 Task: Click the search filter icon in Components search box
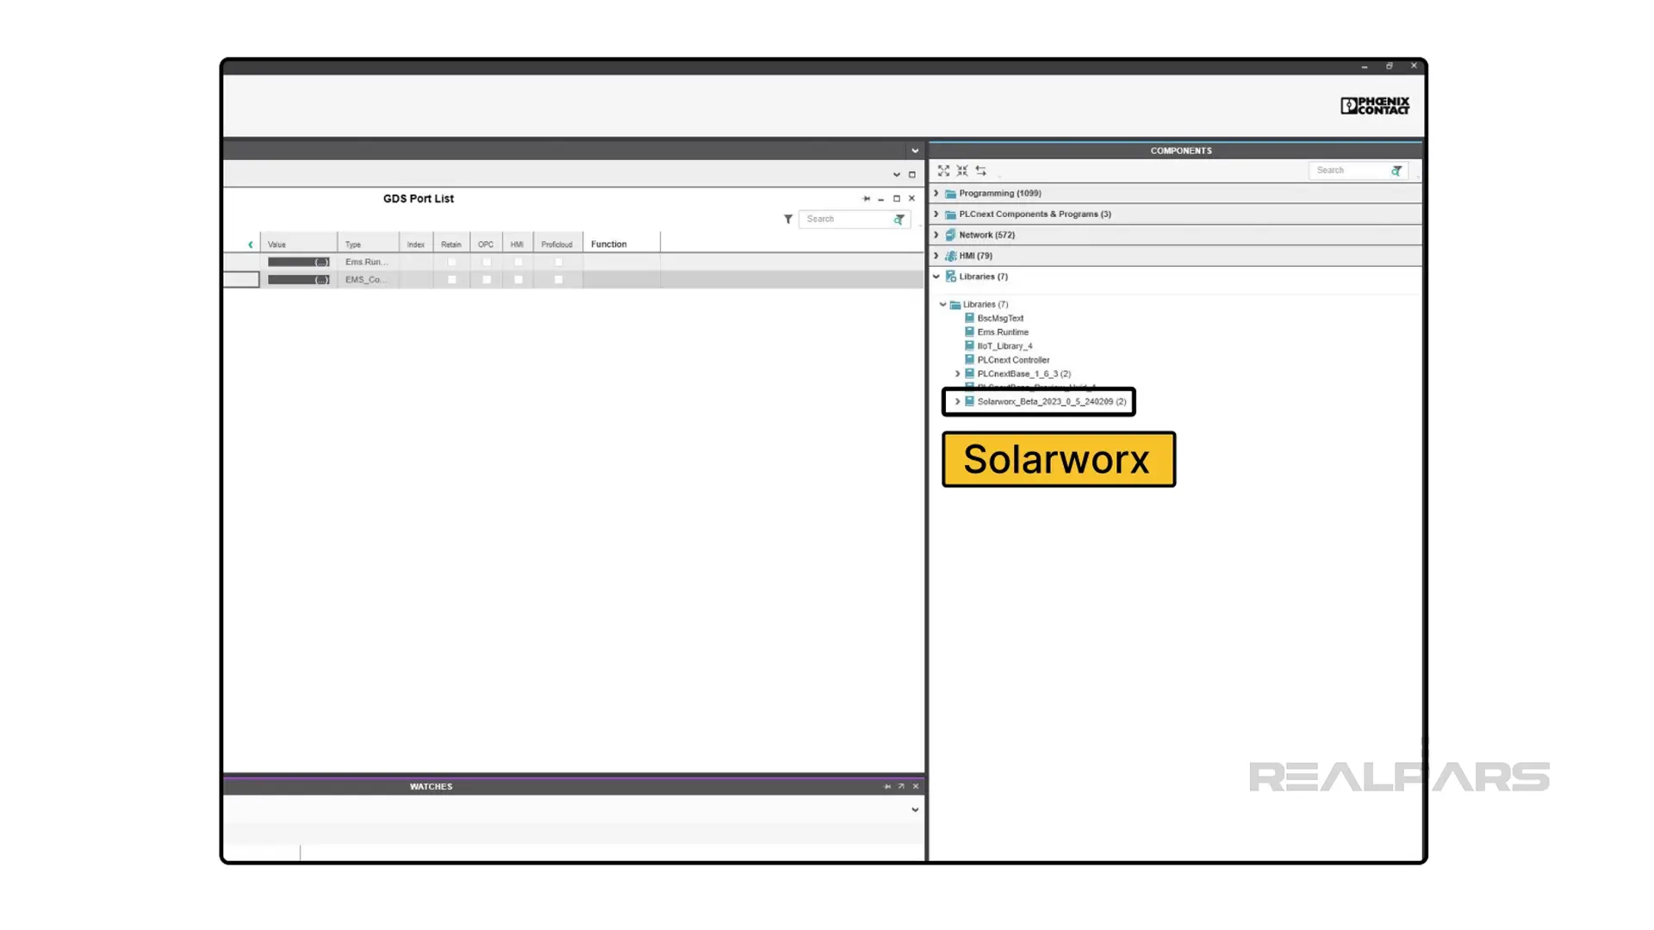[x=1396, y=170]
